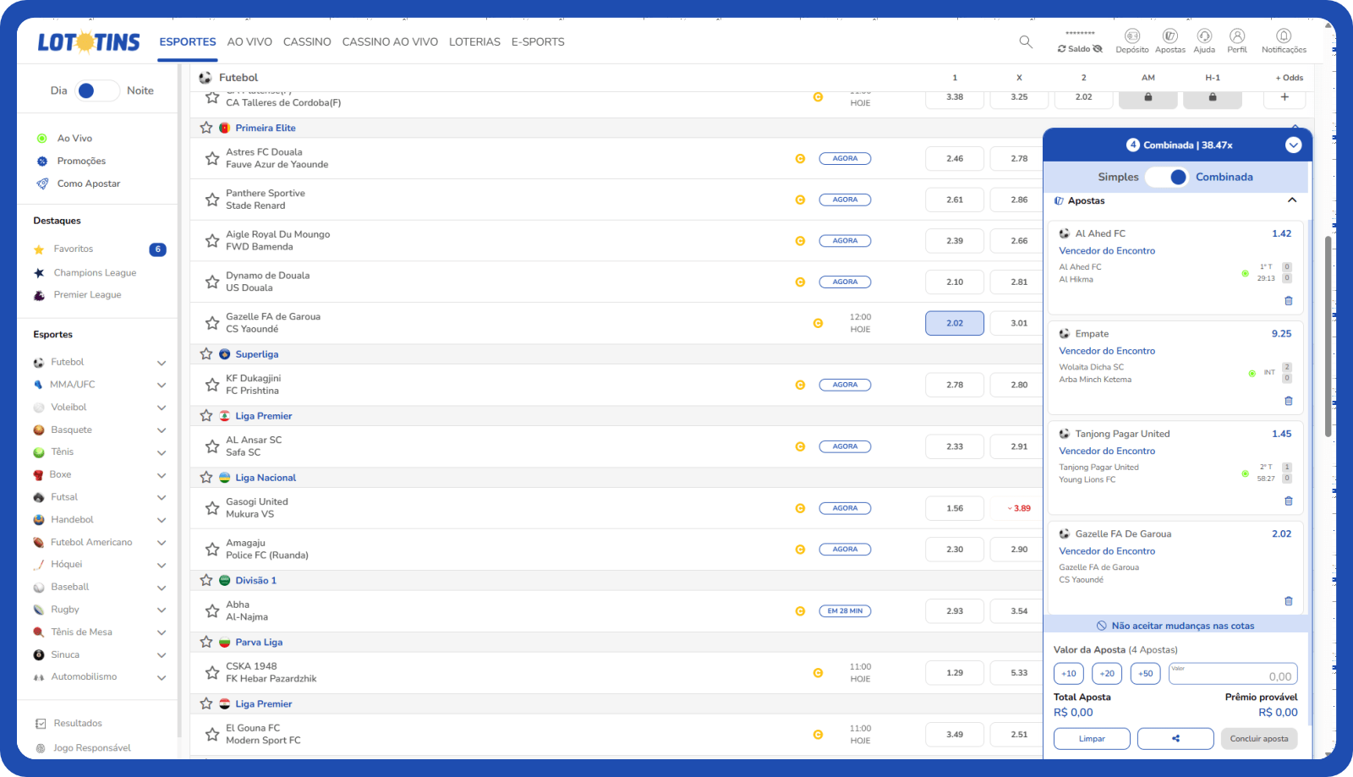Add +20 to bet value
1353x777 pixels.
coord(1107,674)
